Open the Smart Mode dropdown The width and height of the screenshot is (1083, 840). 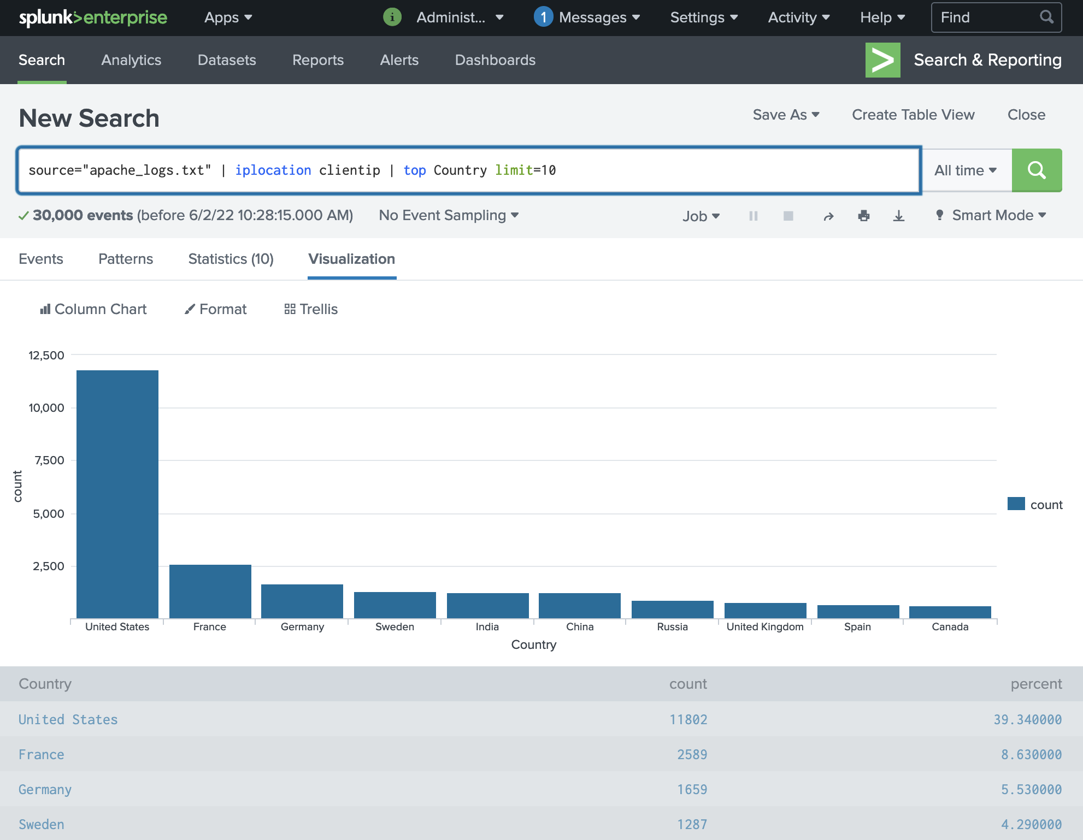click(x=992, y=215)
